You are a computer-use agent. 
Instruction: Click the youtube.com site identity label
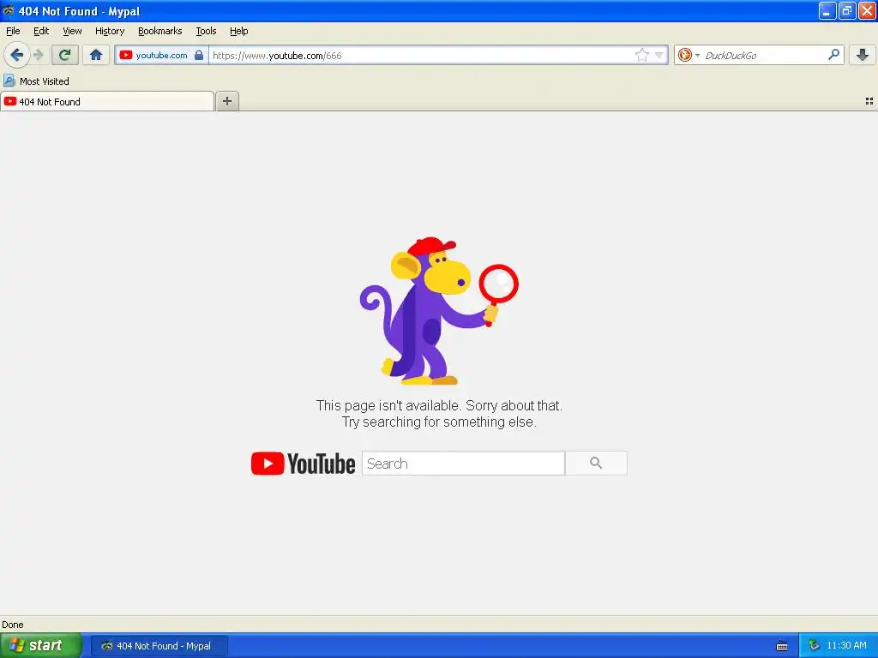(161, 55)
